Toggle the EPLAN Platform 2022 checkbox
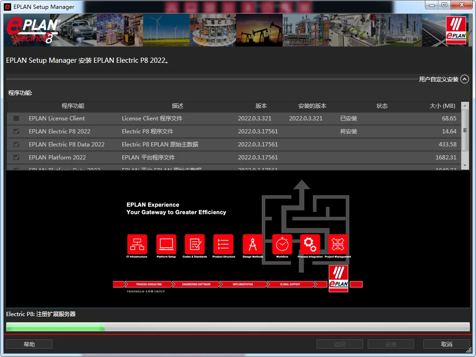 [x=17, y=158]
